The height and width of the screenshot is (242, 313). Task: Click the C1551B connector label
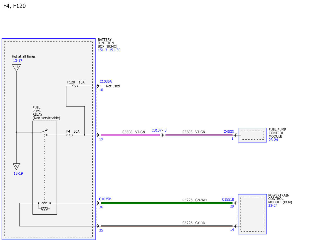tap(228, 199)
